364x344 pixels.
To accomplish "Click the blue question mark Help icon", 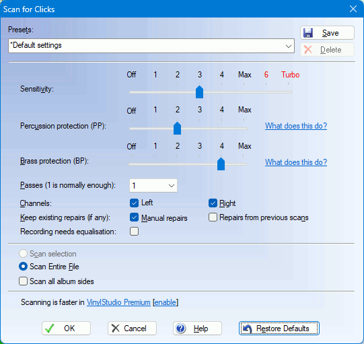I will tap(180, 329).
